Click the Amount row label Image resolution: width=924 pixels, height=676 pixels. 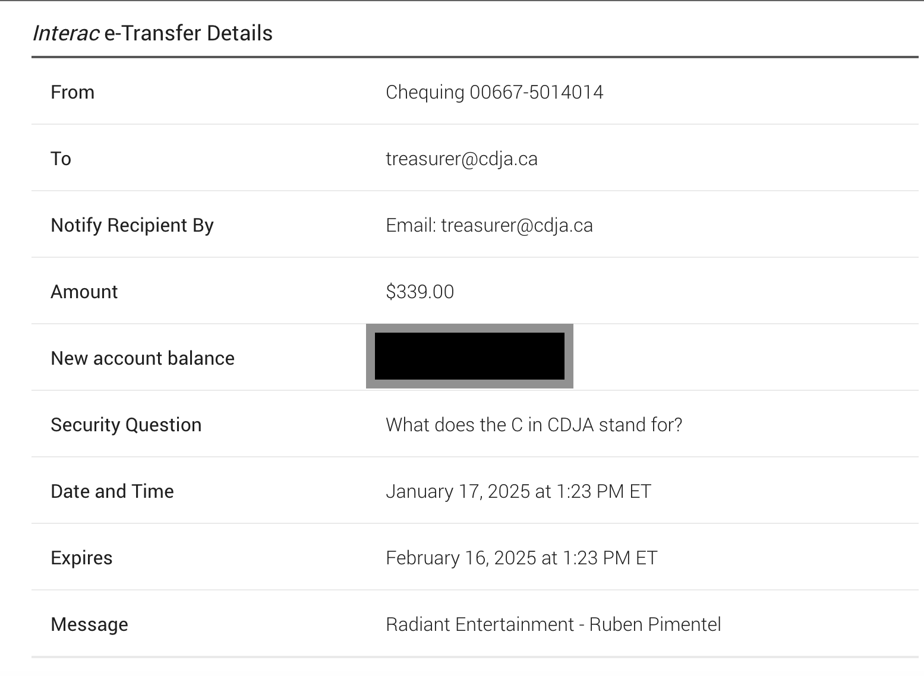84,292
